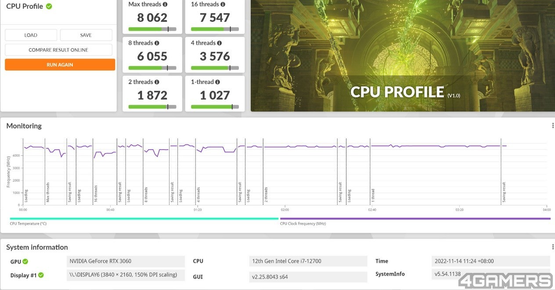This screenshot has width=555, height=290.
Task: Click the Display #1 green check icon
Action: click(x=41, y=276)
